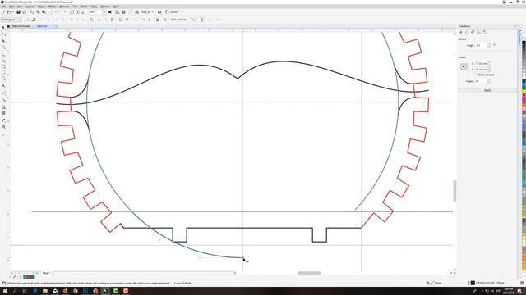526x295 pixels.
Task: Select the Position transform icon
Action: tap(461, 33)
